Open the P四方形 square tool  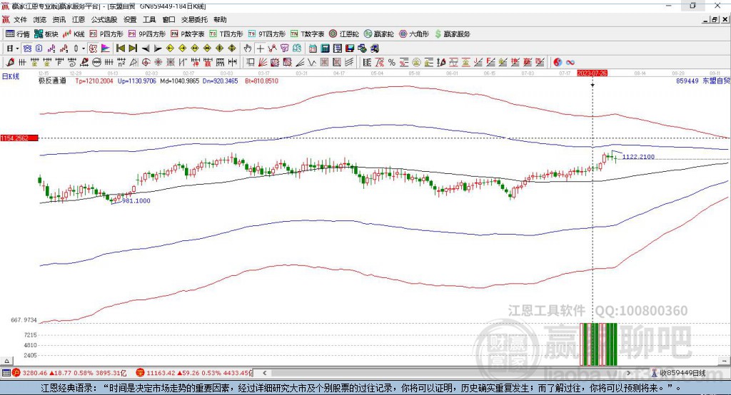(x=106, y=34)
